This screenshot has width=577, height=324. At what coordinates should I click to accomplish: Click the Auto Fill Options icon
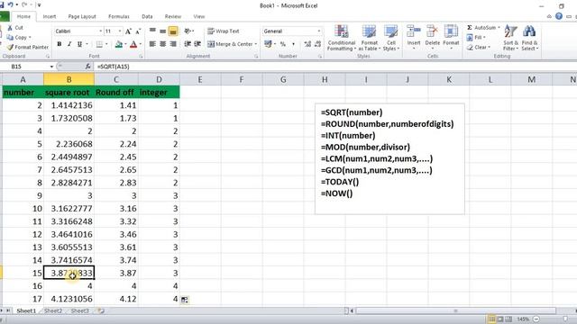tap(184, 300)
